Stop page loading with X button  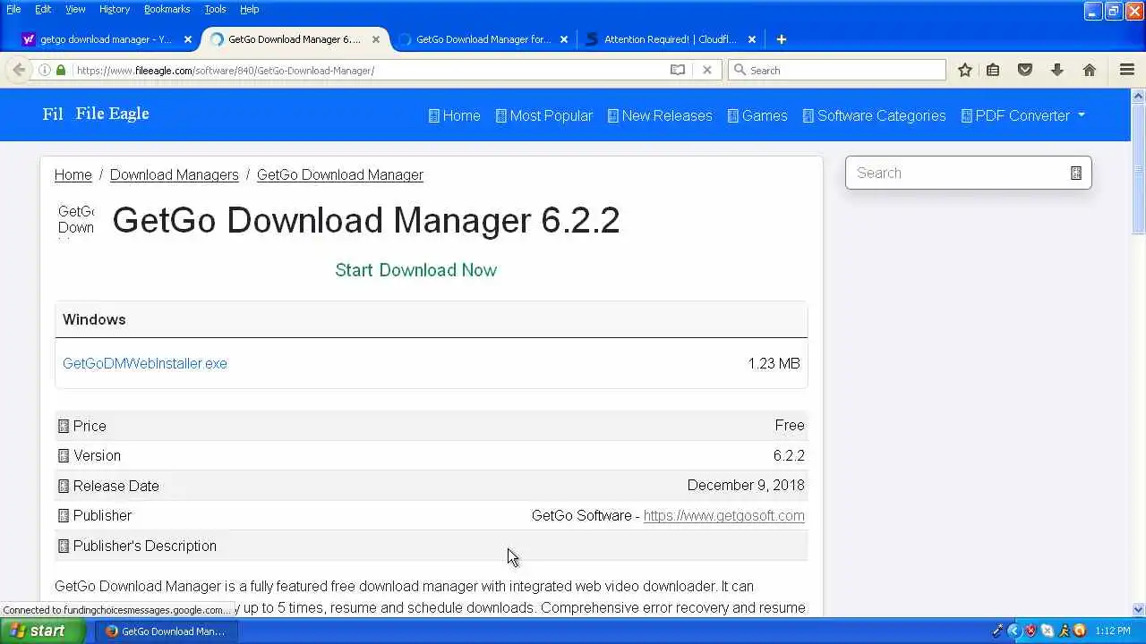(707, 70)
